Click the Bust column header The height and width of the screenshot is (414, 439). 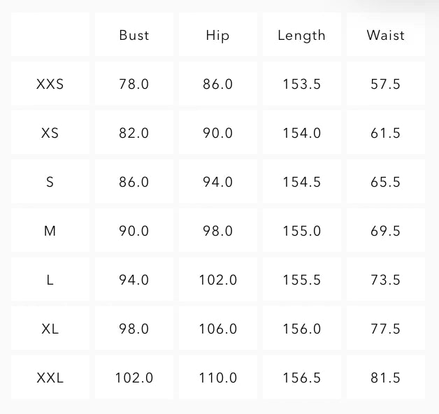[x=134, y=35]
